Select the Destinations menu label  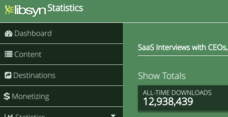click(x=34, y=75)
